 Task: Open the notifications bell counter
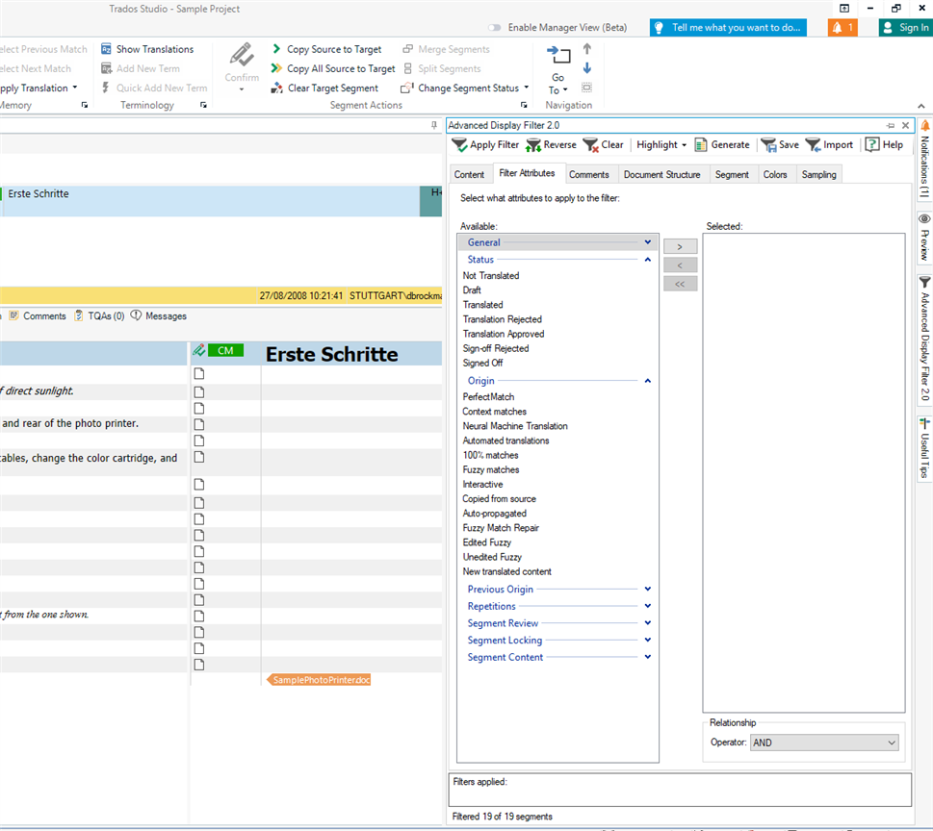(842, 27)
